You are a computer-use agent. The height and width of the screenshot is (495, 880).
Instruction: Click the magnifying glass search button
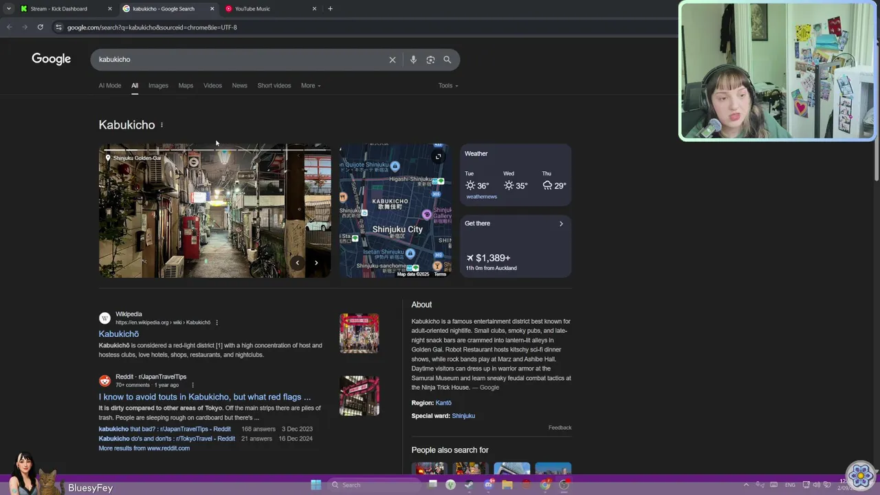[x=447, y=60]
